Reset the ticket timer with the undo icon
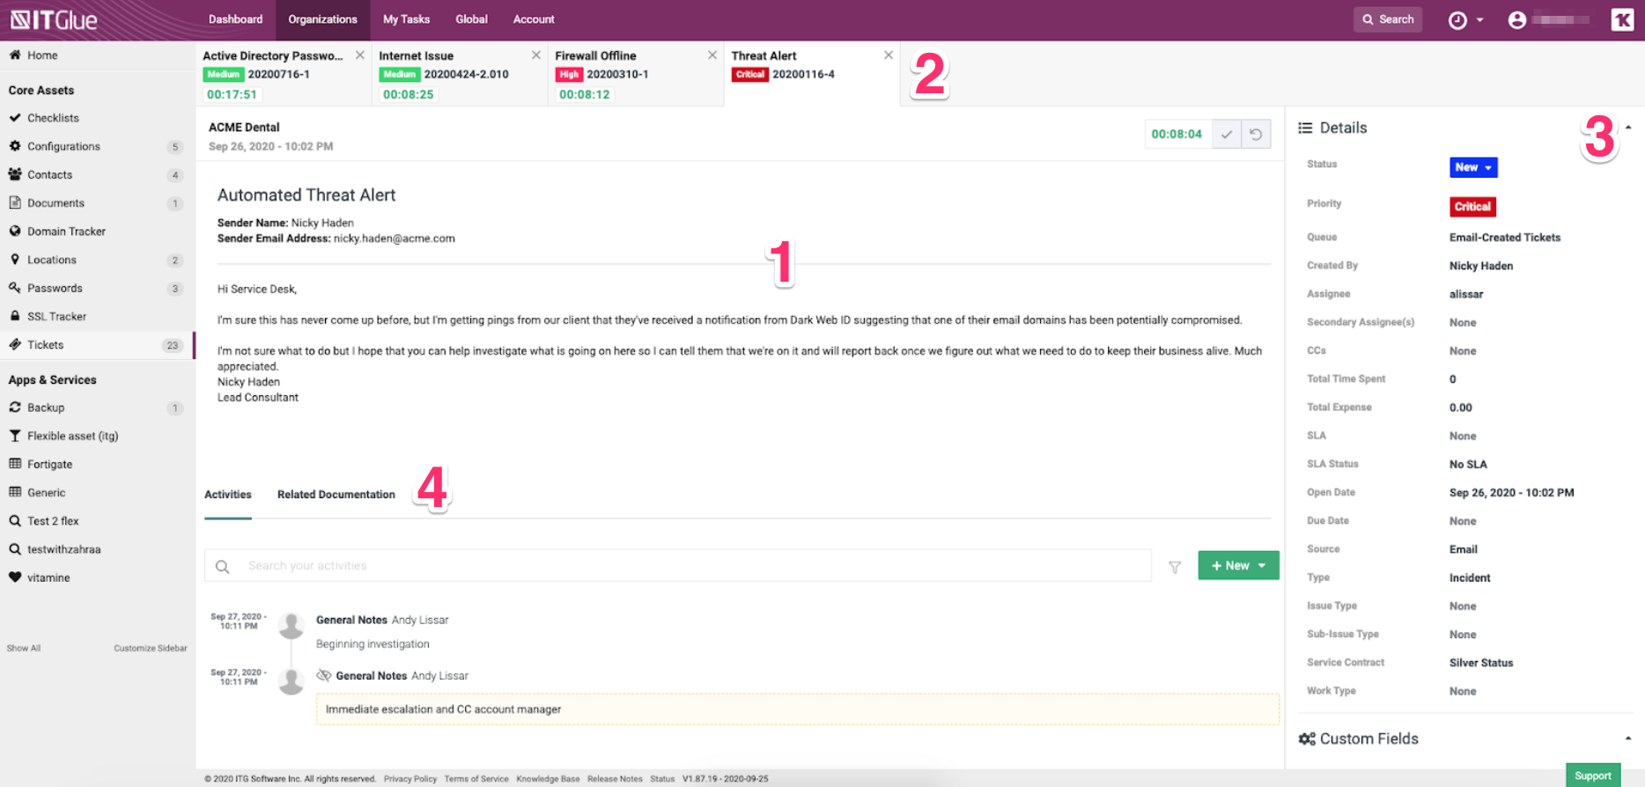 coord(1256,135)
